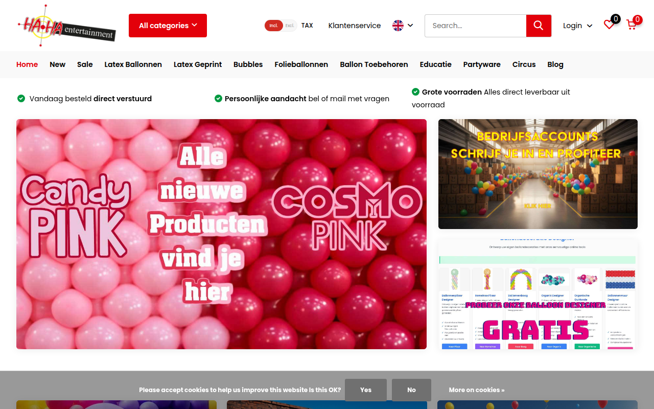Open the Klantenservice link
This screenshot has width=654, height=409.
point(355,26)
